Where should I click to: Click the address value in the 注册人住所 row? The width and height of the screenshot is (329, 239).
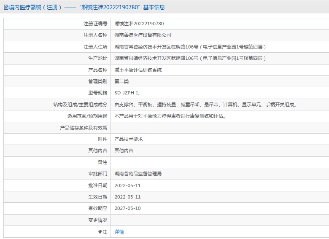190,47
